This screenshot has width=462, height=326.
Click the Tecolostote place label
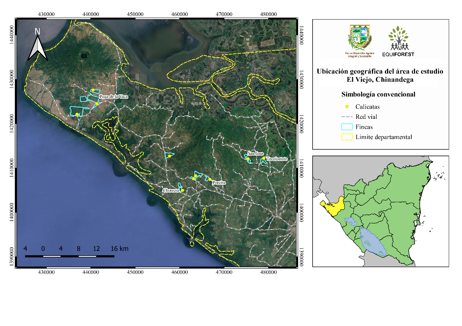[277, 159]
